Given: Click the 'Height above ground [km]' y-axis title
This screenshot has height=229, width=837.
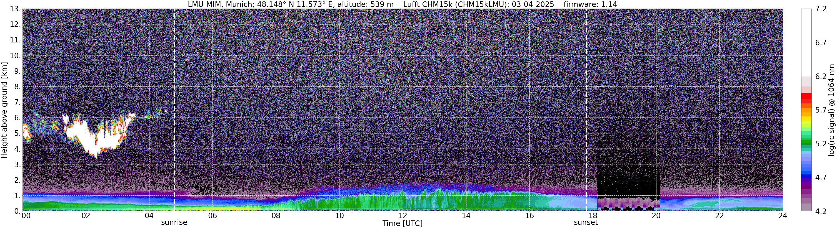Looking at the screenshot, I should 4,110.
